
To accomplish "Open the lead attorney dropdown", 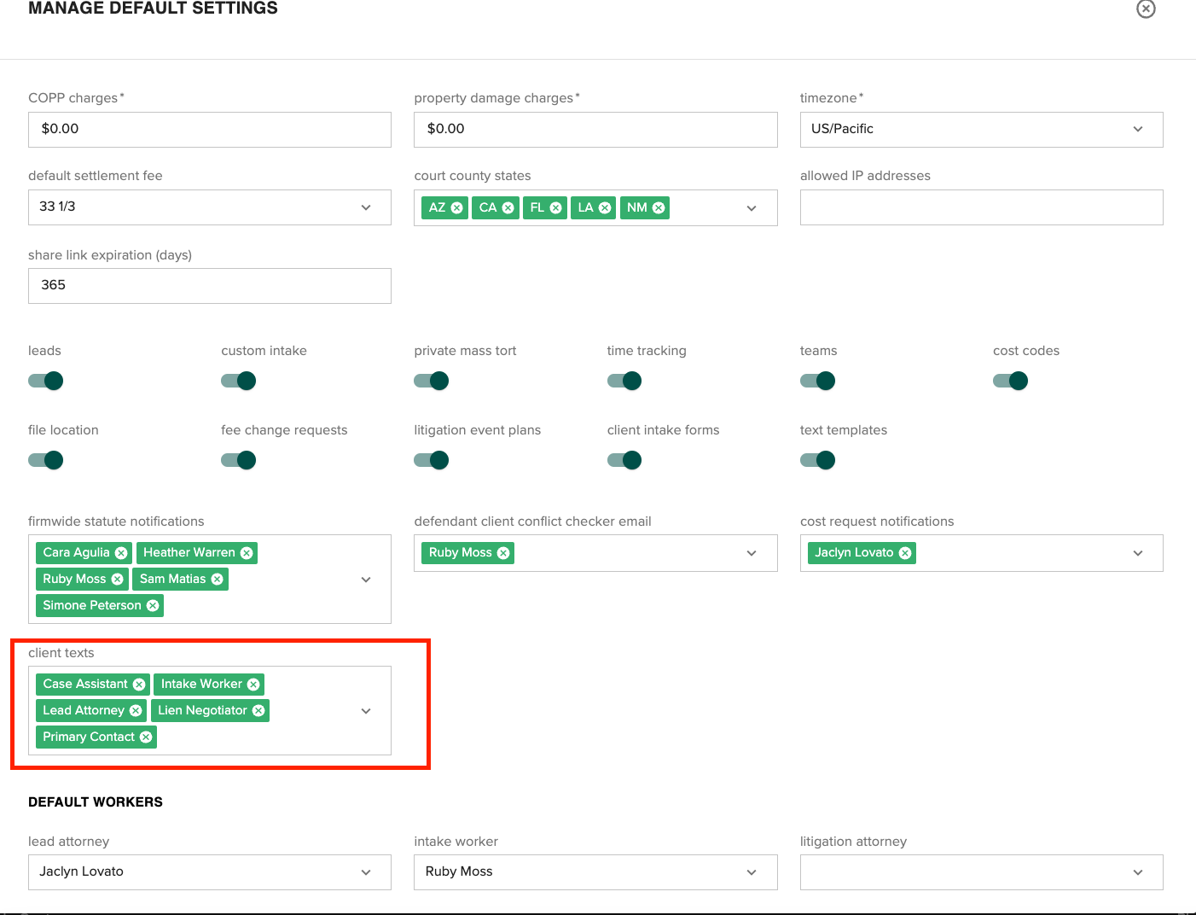I will [x=210, y=872].
